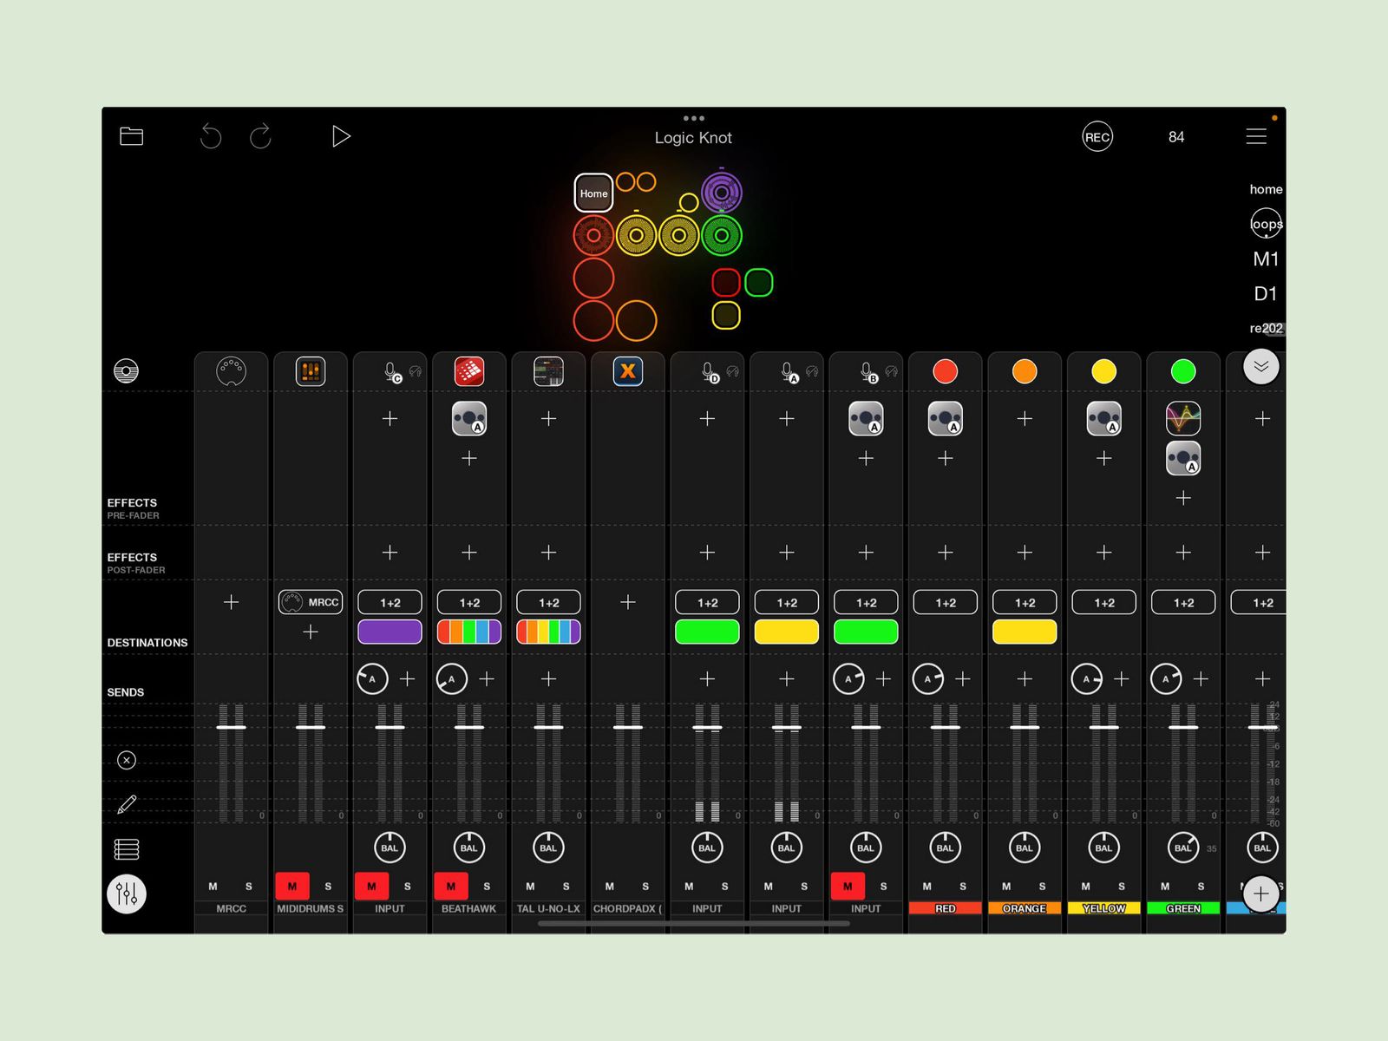The height and width of the screenshot is (1041, 1388).
Task: Click the MRCC channel volume fader
Action: pyautogui.click(x=231, y=727)
